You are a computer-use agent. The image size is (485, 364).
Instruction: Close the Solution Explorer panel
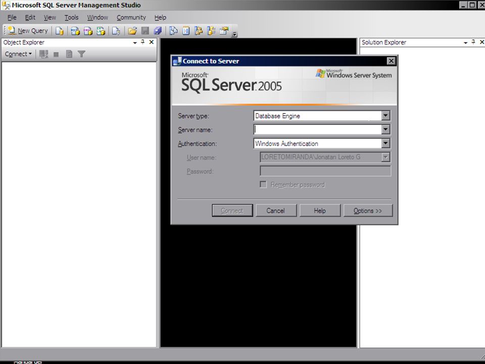(x=482, y=42)
